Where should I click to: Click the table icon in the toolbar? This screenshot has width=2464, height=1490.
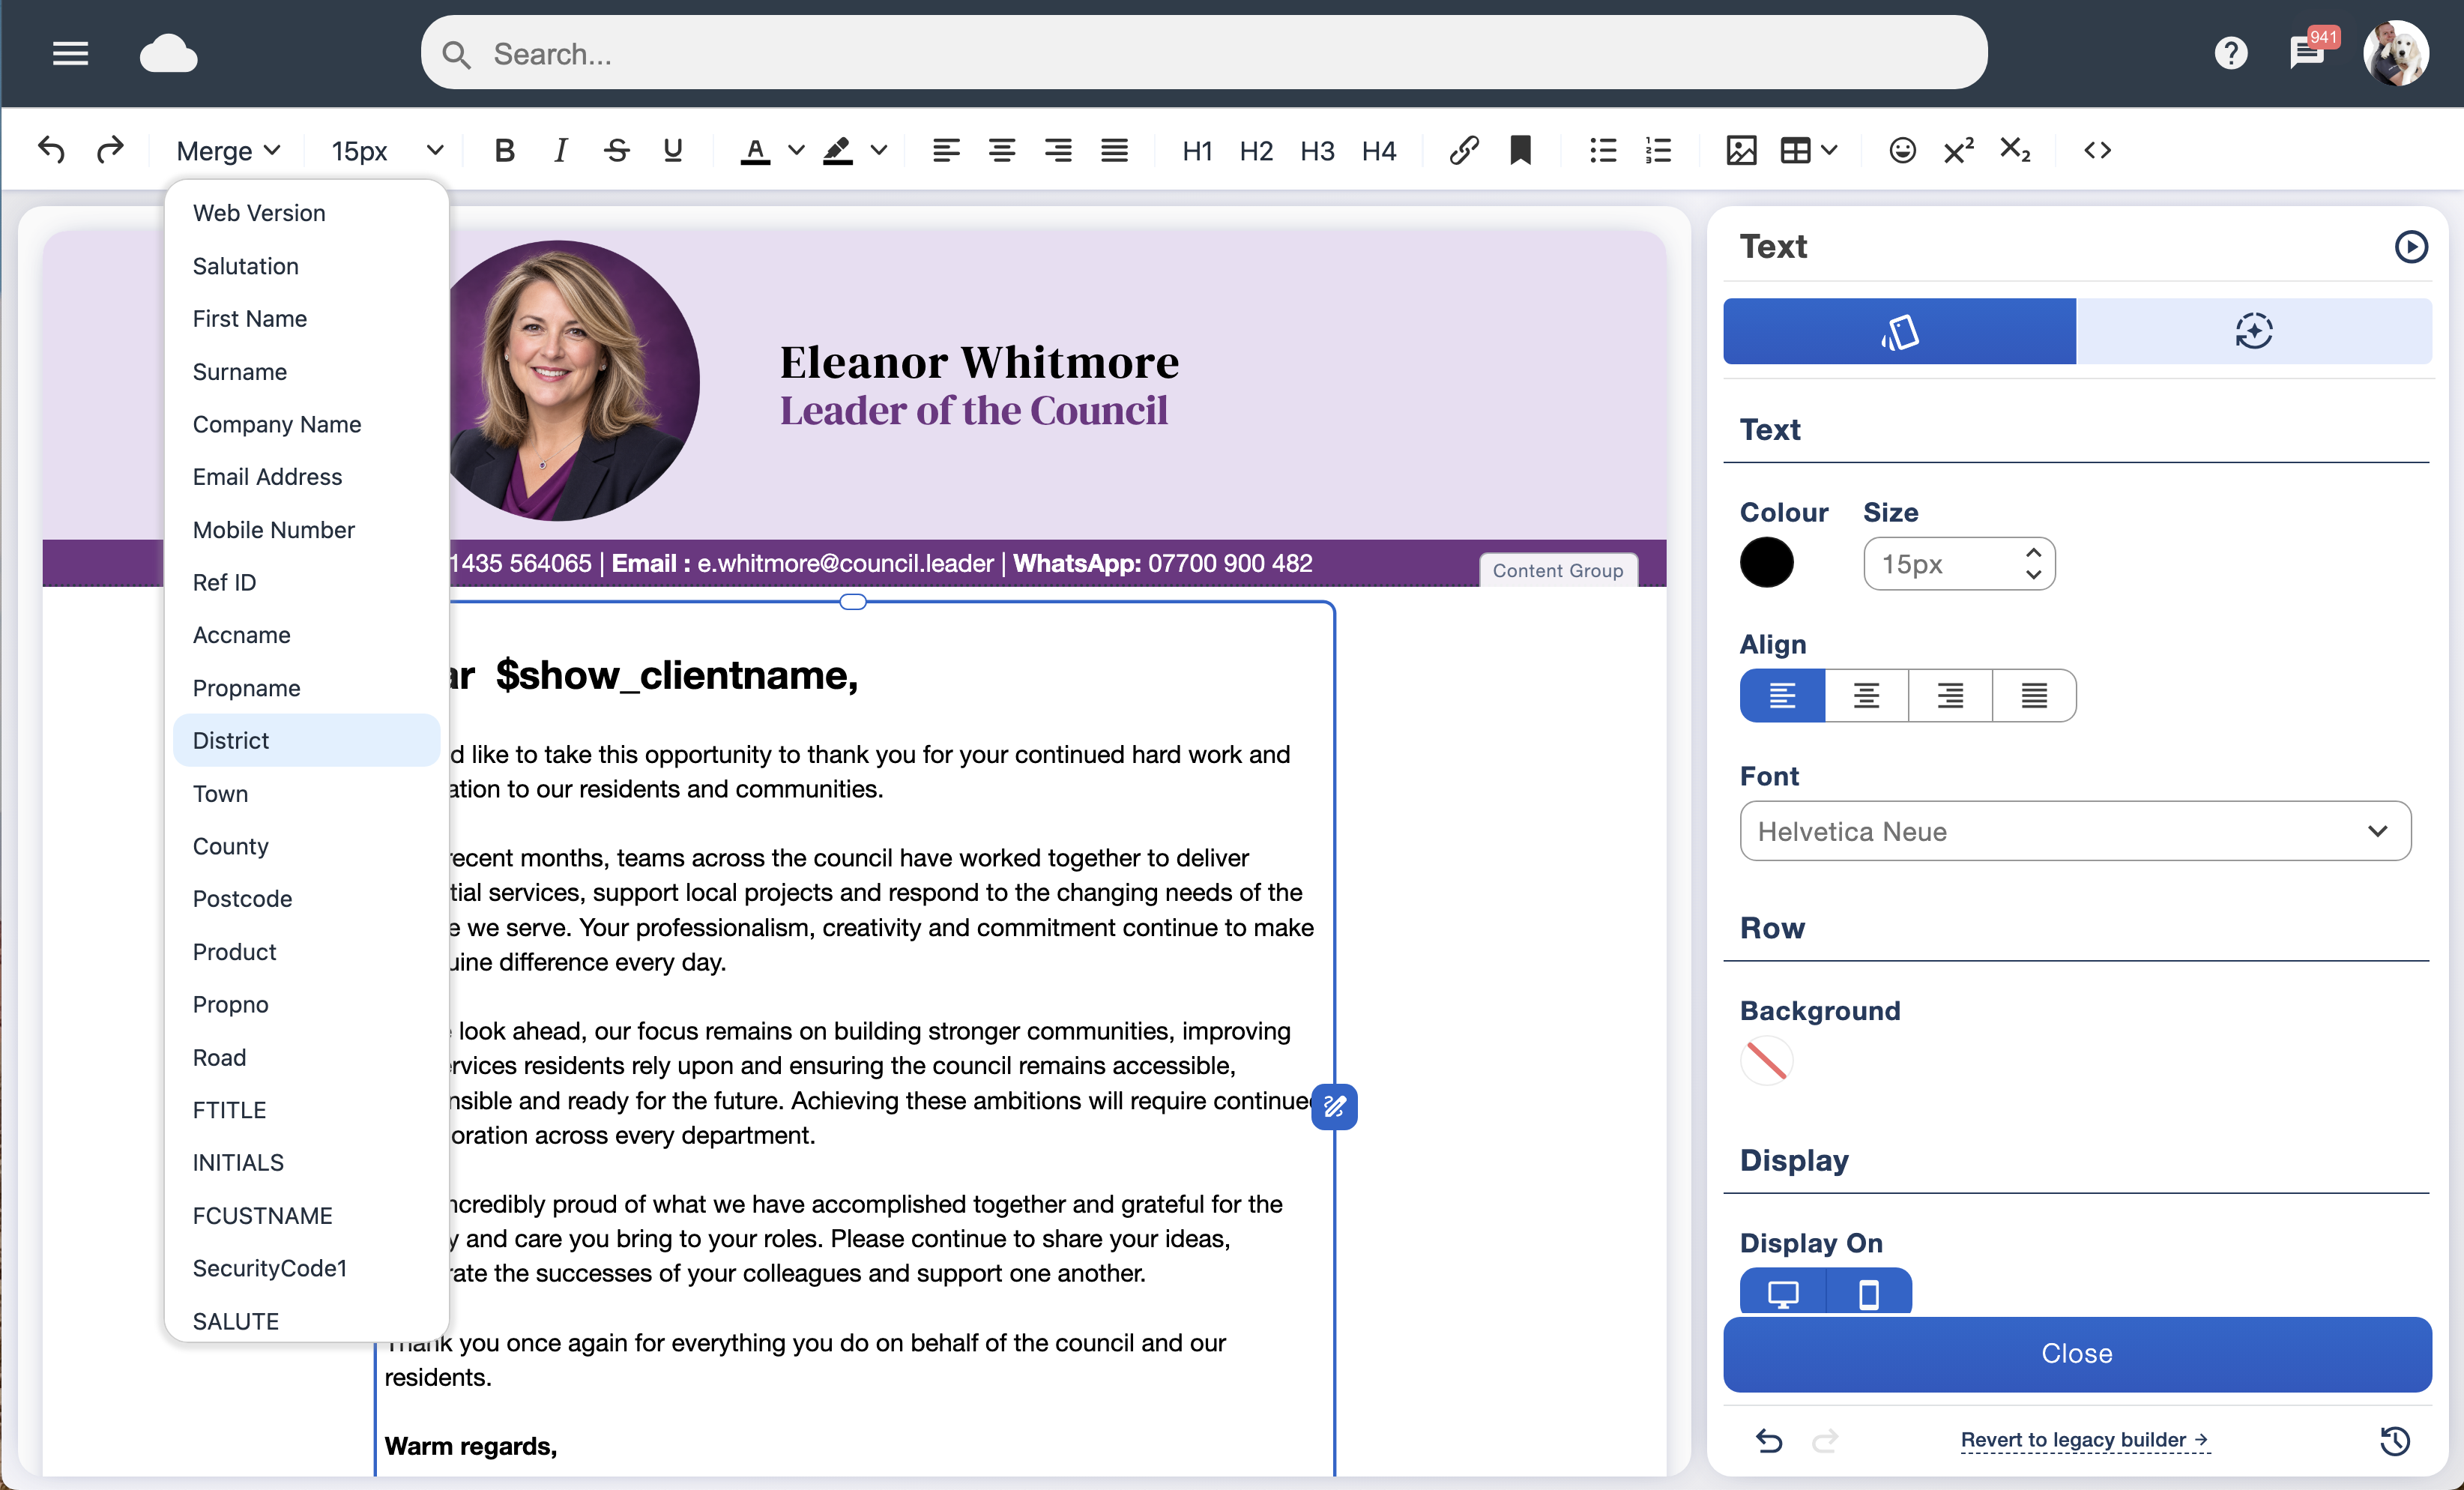[x=1796, y=150]
